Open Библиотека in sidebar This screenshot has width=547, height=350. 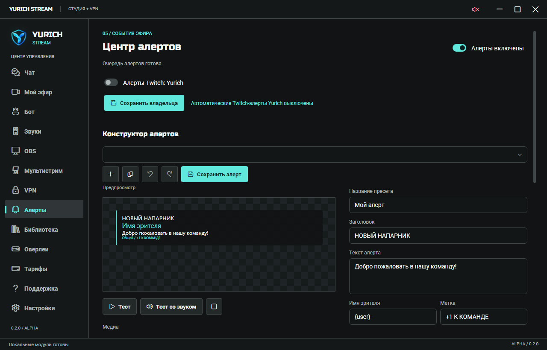coord(44,230)
